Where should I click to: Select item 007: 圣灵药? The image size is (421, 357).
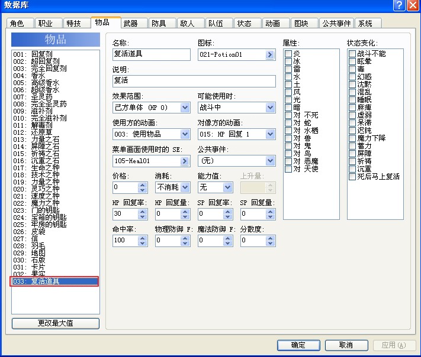[56, 97]
